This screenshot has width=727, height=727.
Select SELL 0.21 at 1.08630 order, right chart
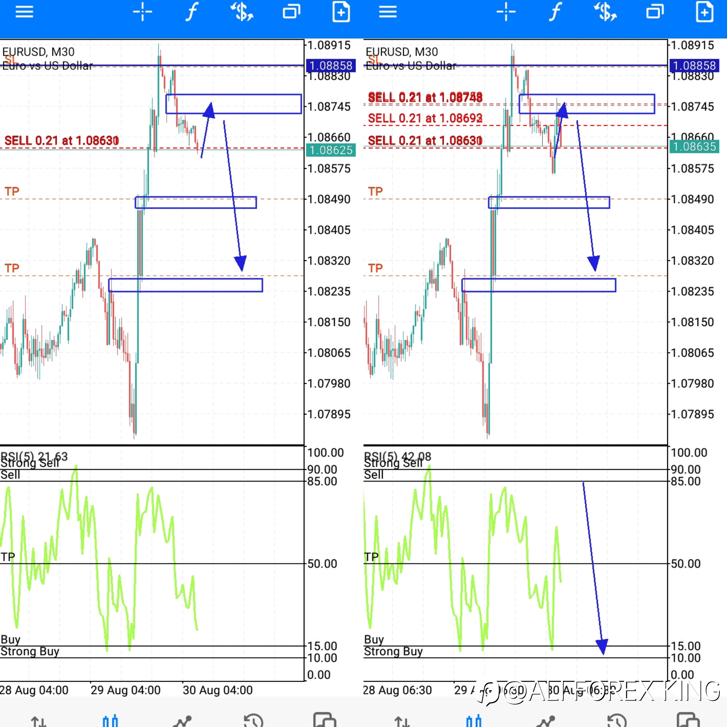click(425, 141)
